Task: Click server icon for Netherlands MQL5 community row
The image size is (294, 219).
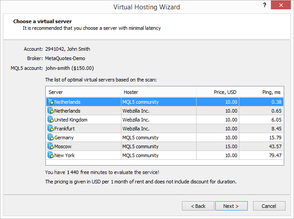Action: click(50, 102)
